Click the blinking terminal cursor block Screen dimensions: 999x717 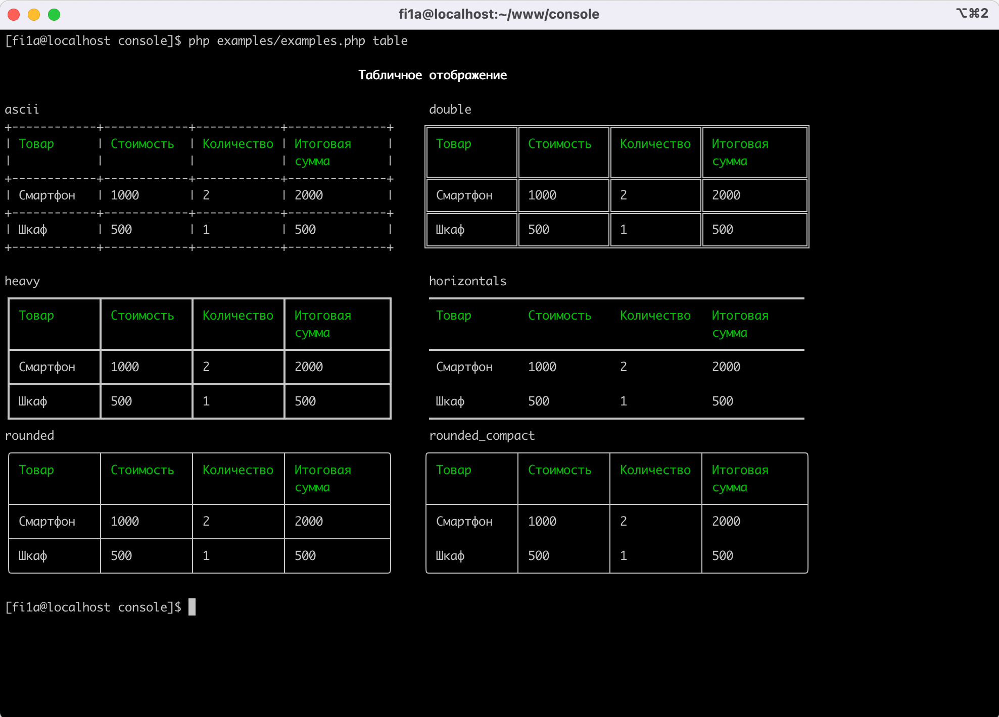tap(192, 607)
